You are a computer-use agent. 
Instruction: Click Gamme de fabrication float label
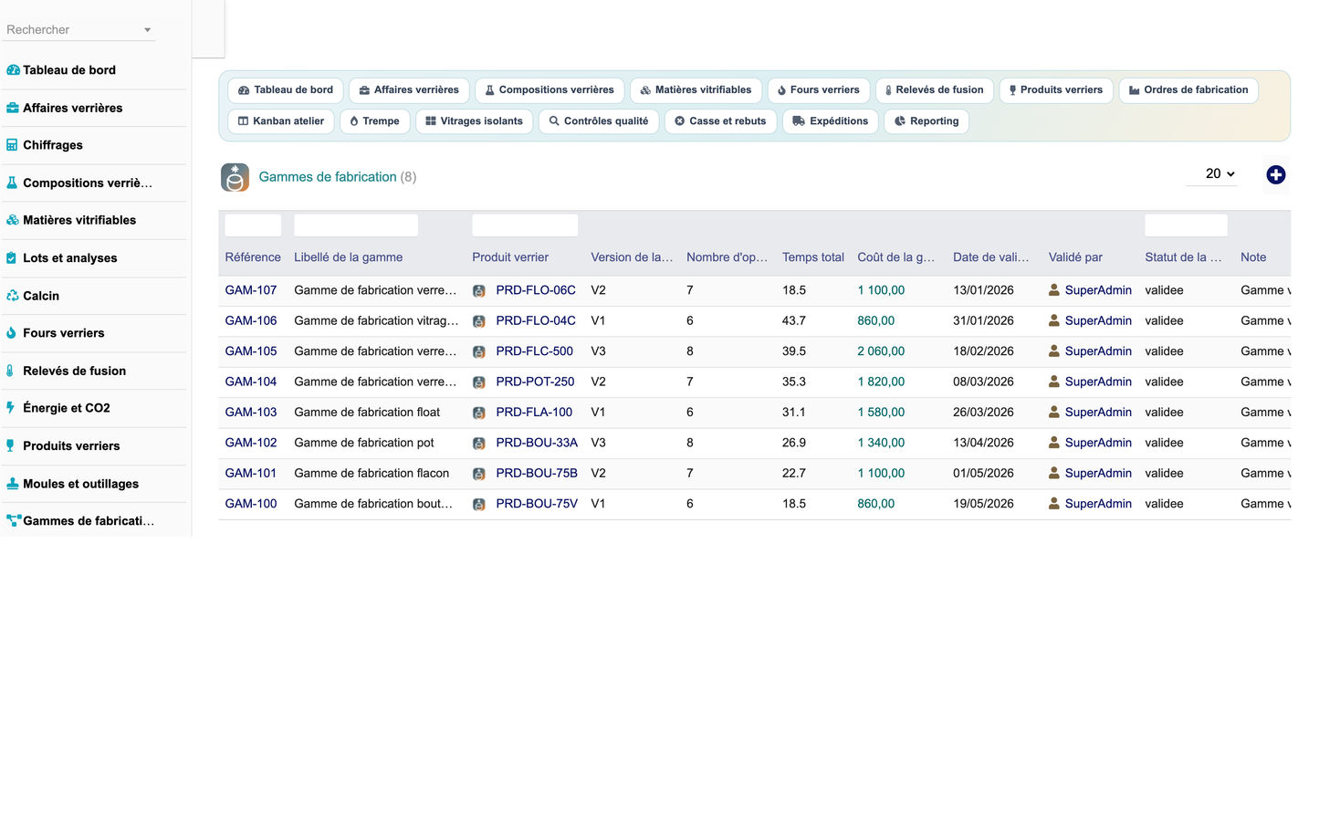click(x=367, y=413)
